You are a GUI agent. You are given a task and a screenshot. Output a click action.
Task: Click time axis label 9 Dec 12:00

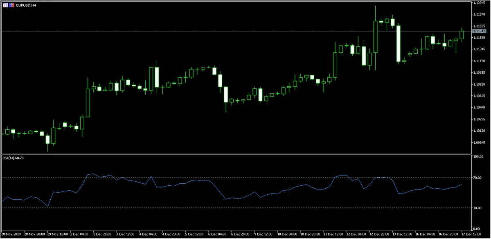click(264, 234)
